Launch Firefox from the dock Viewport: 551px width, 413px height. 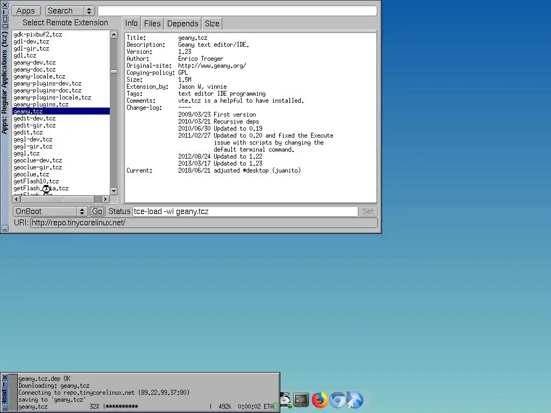320,400
